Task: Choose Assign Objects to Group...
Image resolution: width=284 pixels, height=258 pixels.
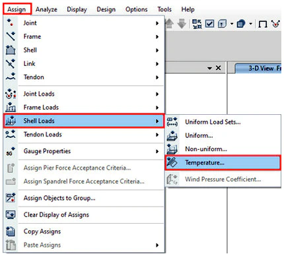Action: click(x=84, y=198)
